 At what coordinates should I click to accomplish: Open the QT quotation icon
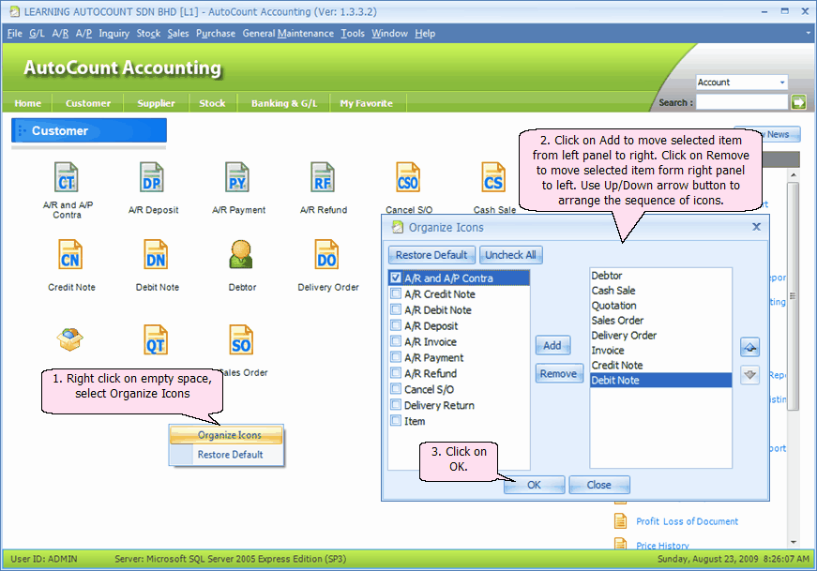(x=156, y=339)
